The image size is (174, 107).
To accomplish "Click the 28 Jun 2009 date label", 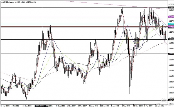I will click(x=160, y=106).
